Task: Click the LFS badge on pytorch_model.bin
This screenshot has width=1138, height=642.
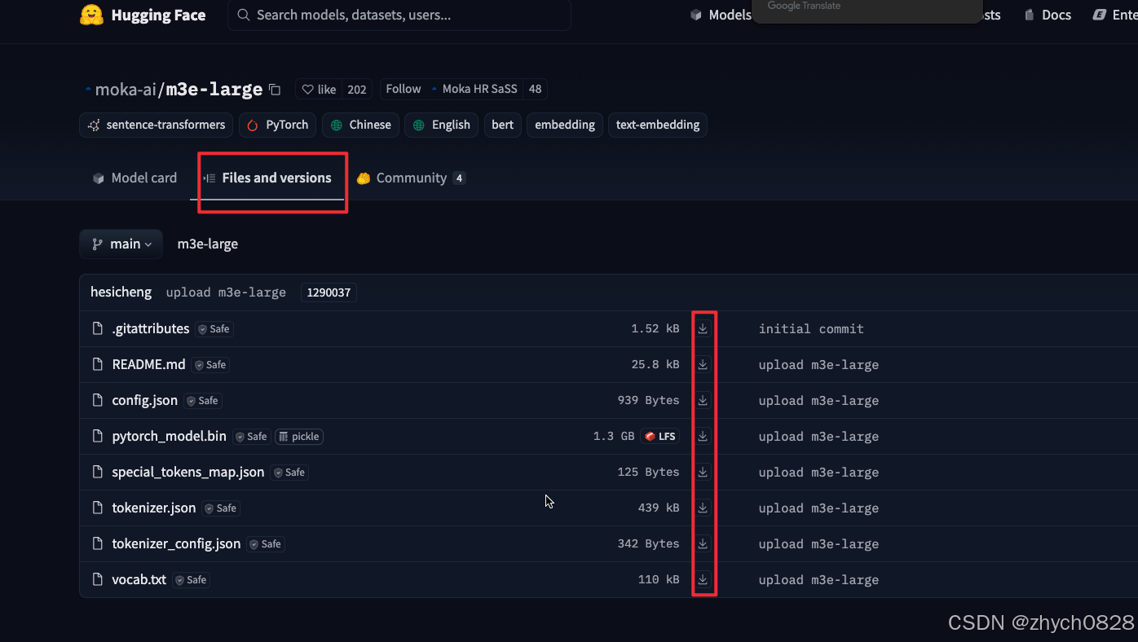Action: tap(660, 436)
